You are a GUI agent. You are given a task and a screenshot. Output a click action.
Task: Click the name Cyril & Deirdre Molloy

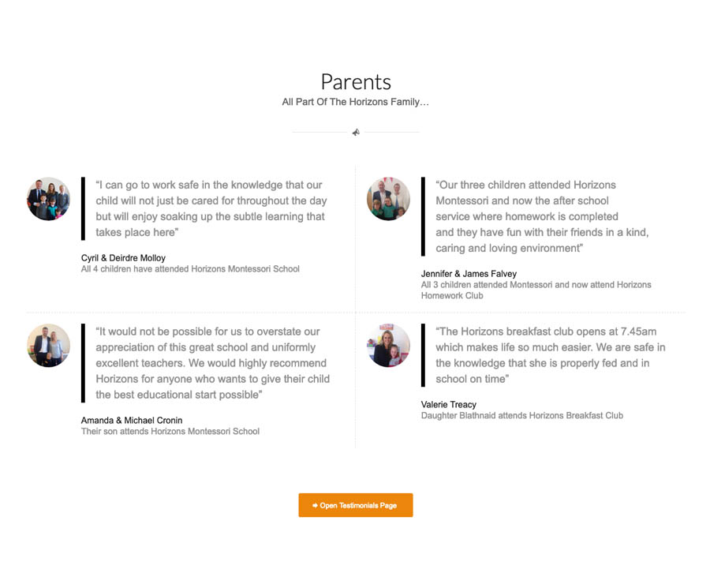click(123, 258)
